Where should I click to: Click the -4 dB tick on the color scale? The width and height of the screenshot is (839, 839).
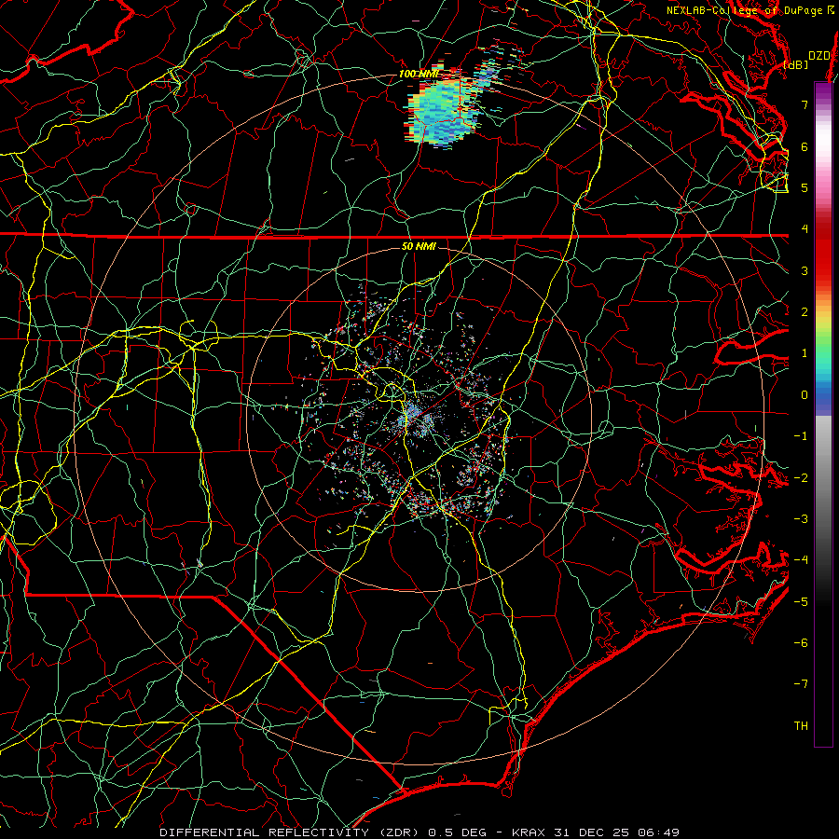coord(801,560)
